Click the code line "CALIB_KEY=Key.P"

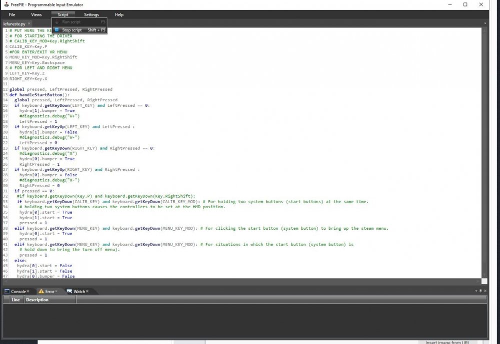pos(28,46)
